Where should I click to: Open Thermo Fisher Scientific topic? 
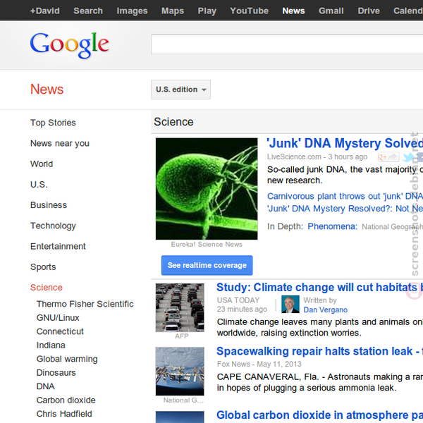(x=85, y=304)
